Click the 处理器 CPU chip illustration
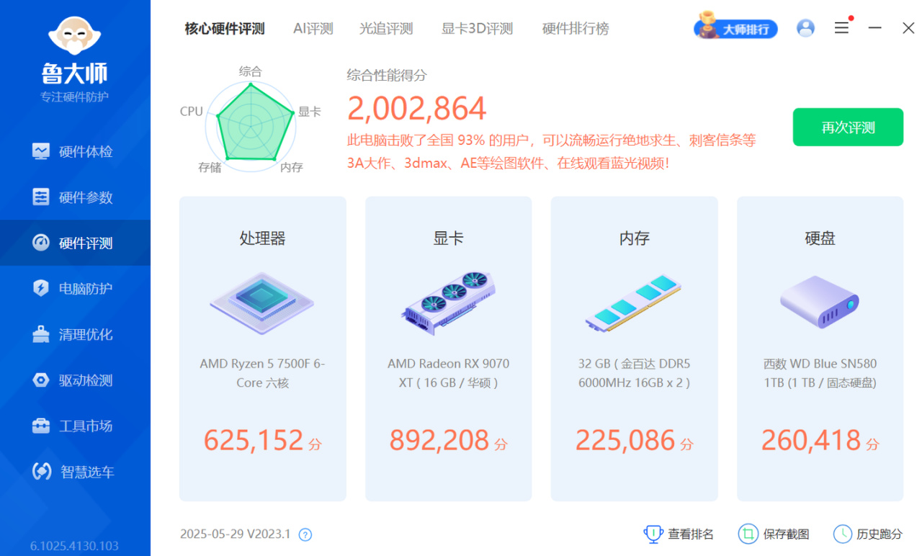 tap(262, 302)
